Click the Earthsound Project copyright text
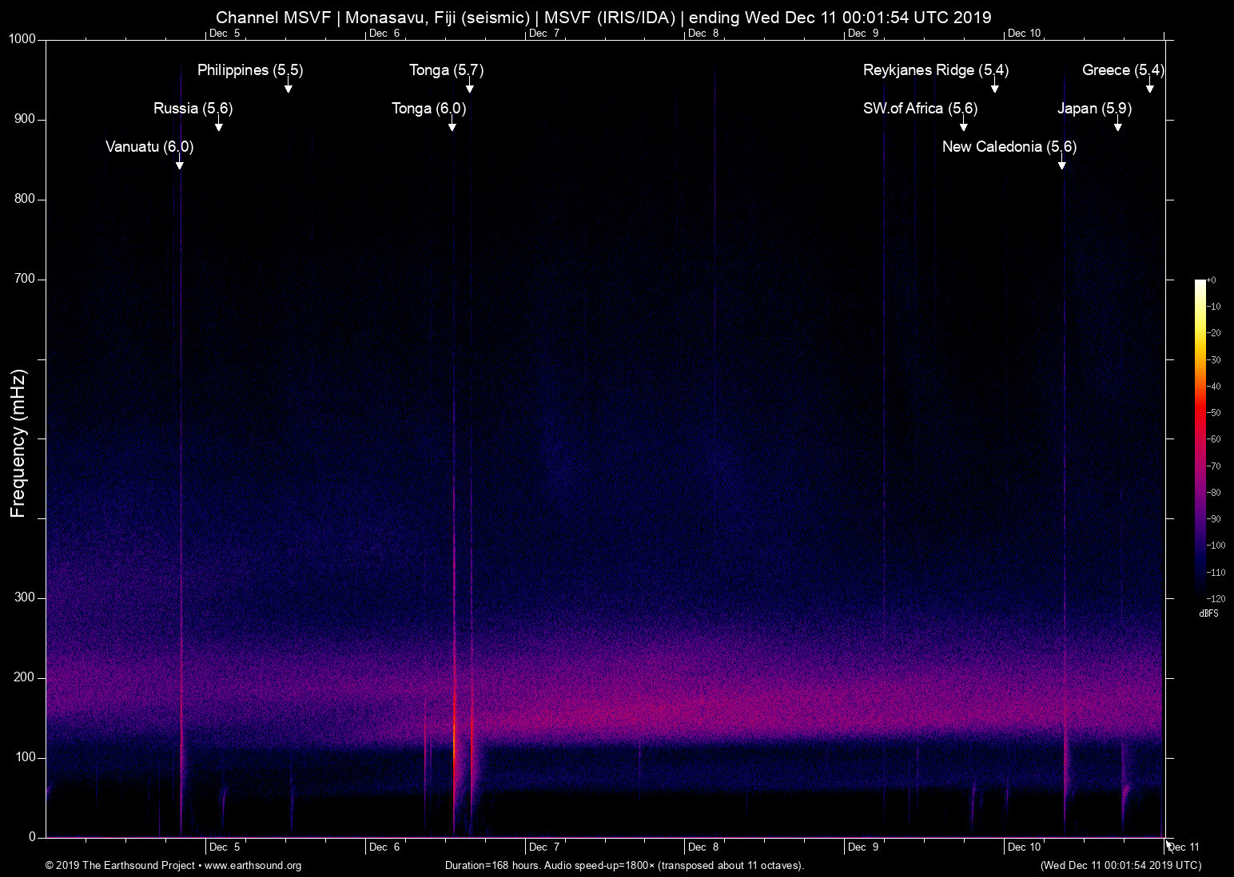 173,865
